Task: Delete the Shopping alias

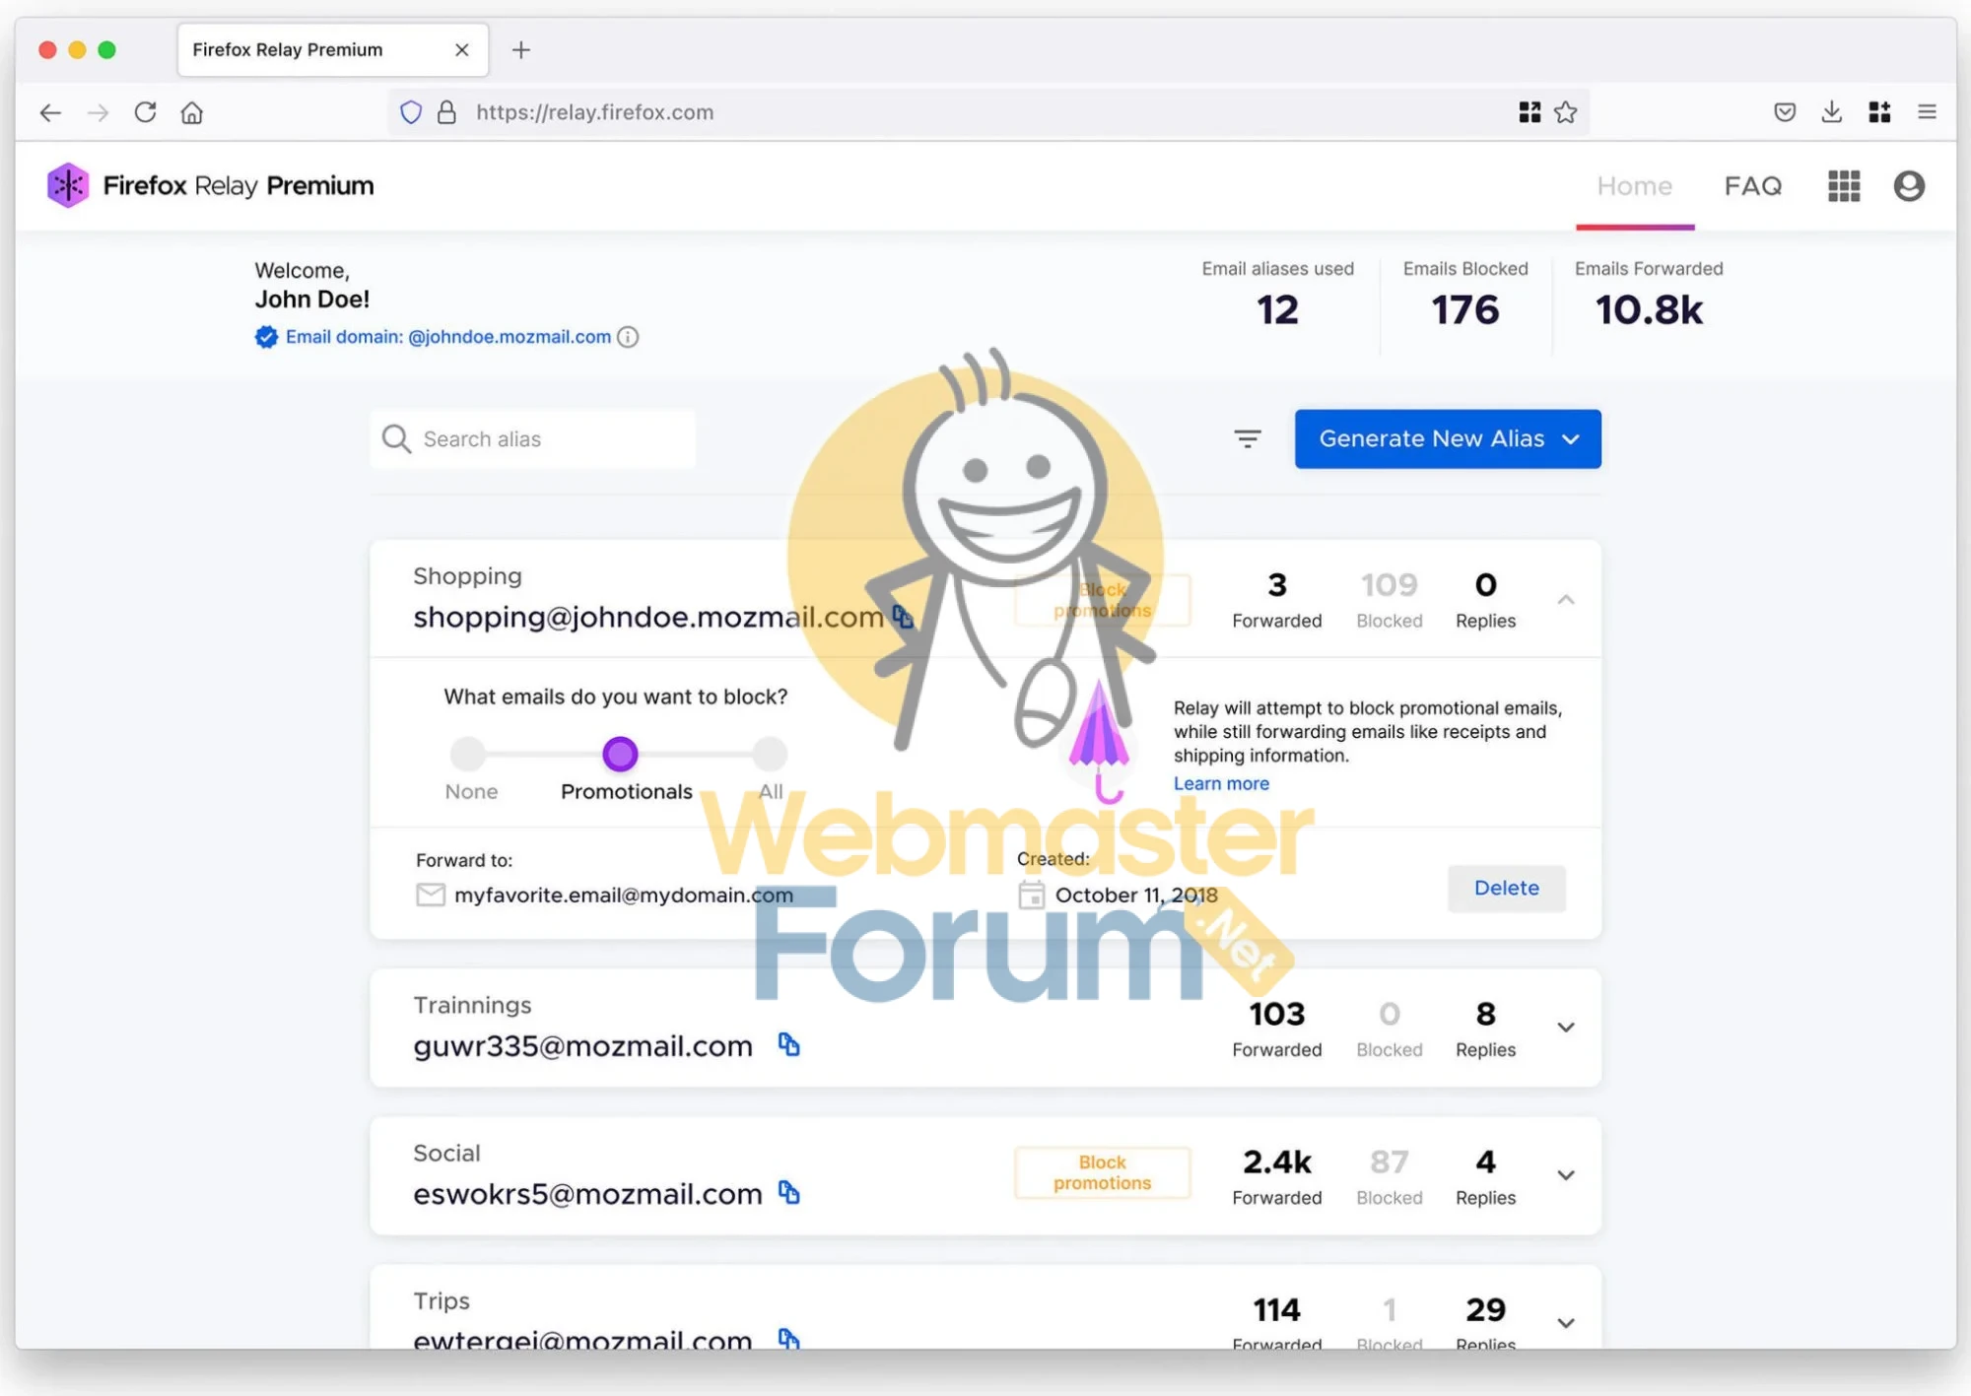Action: pos(1506,888)
